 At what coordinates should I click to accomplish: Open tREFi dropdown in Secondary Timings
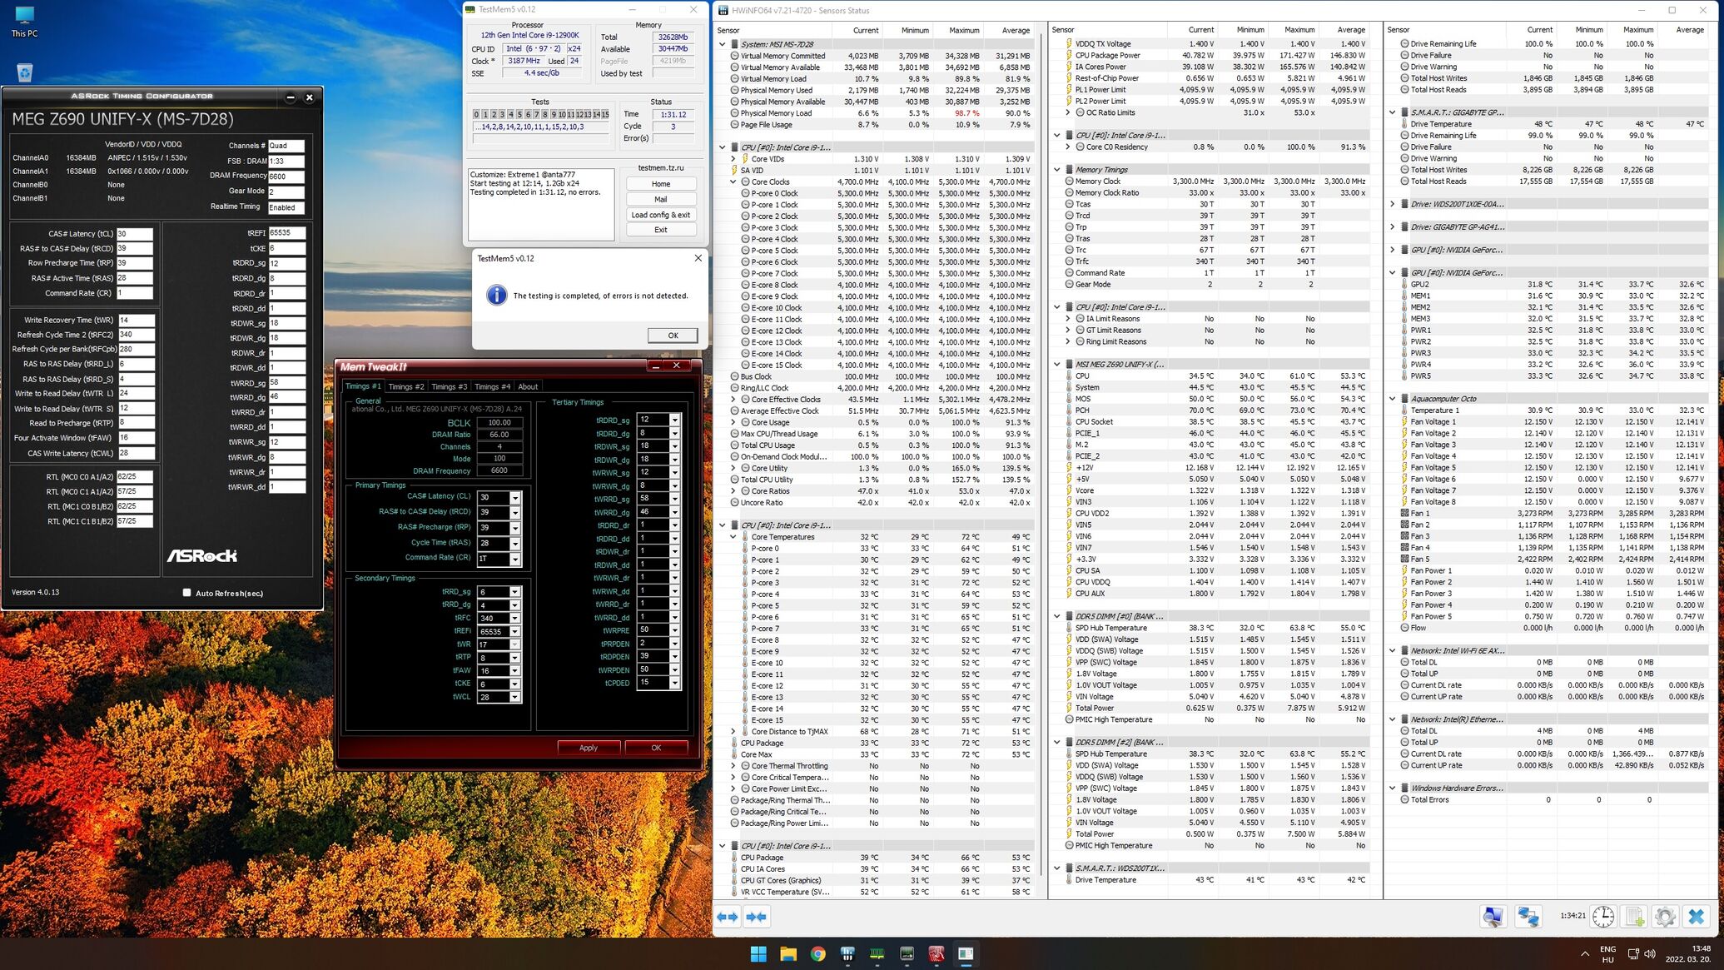514,632
